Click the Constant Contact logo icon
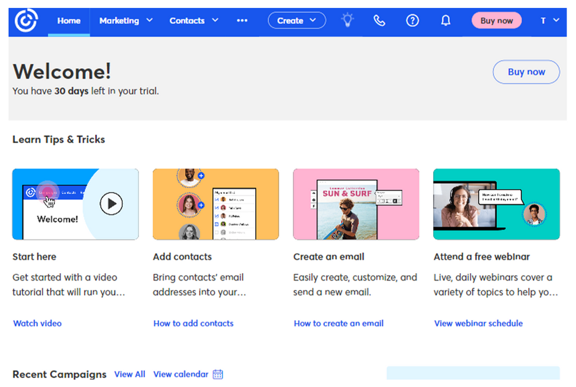Image resolution: width=576 pixels, height=387 pixels. (x=26, y=21)
